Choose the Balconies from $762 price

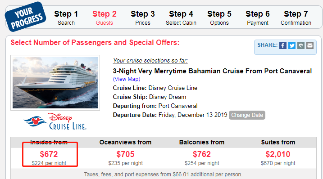(x=202, y=154)
